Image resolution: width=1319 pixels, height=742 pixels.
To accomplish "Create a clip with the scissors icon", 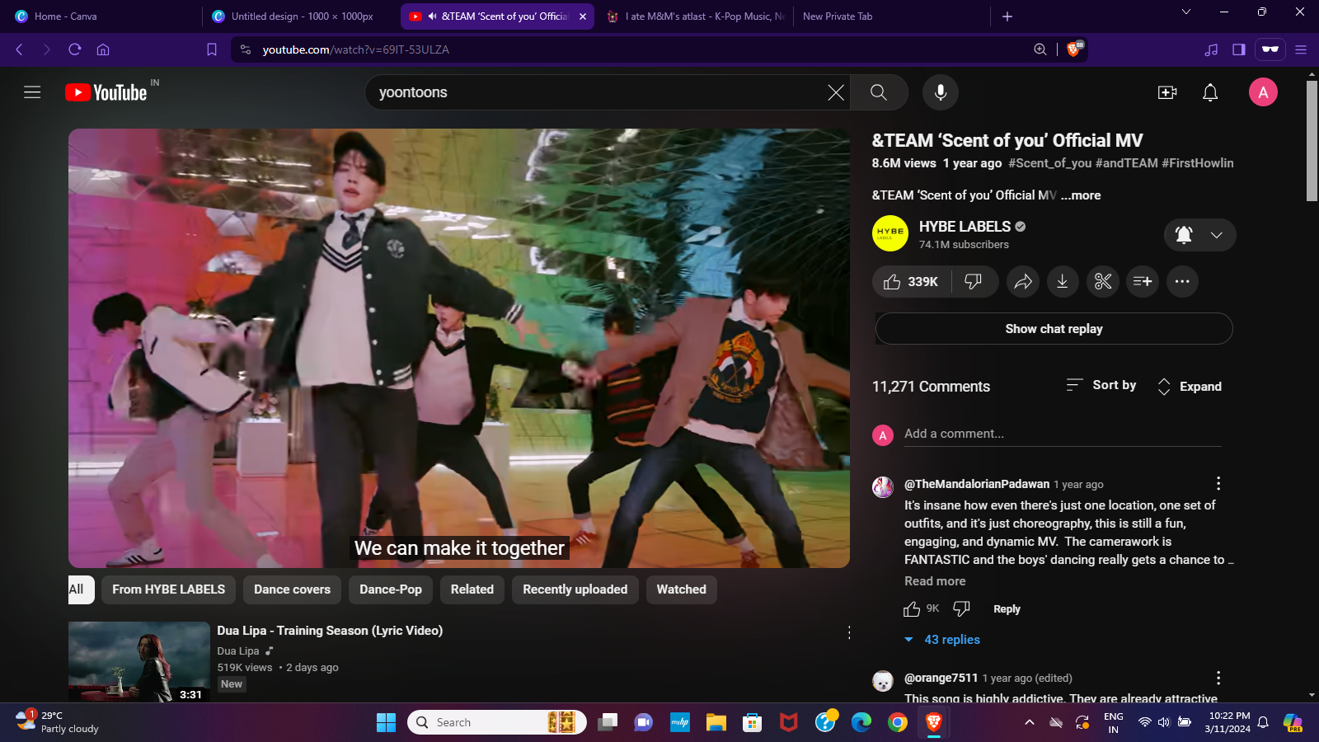I will (1103, 282).
